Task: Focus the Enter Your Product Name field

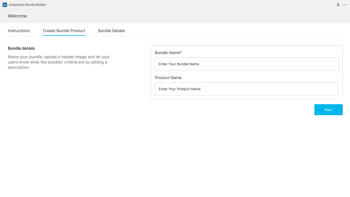Action: click(247, 89)
